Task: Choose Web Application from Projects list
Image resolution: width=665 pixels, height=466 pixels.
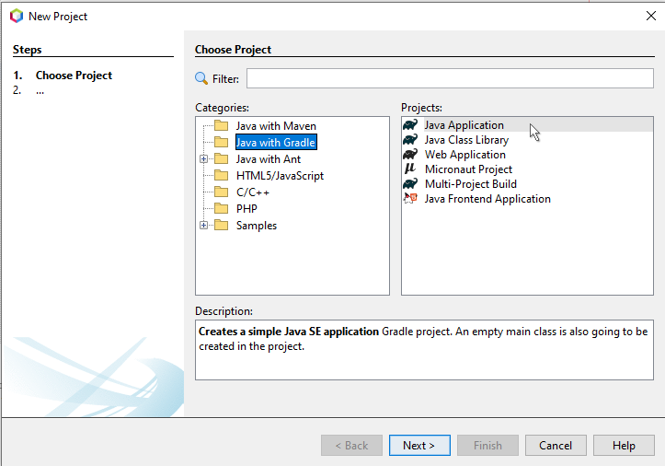Action: click(x=464, y=155)
